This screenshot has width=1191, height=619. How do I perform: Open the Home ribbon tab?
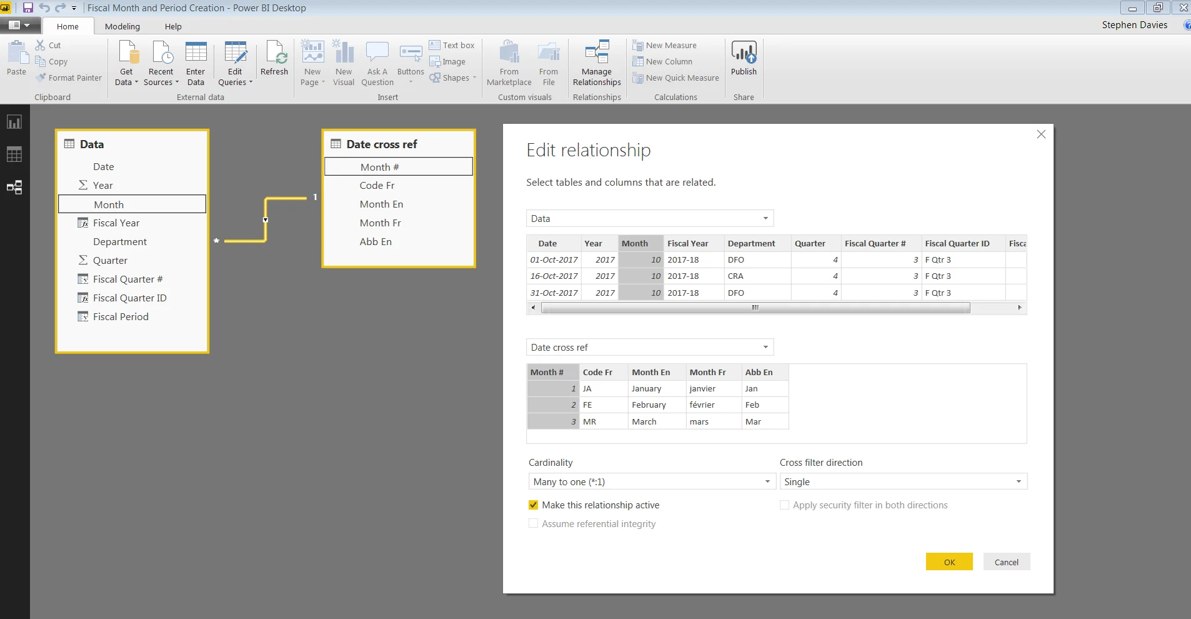(67, 26)
